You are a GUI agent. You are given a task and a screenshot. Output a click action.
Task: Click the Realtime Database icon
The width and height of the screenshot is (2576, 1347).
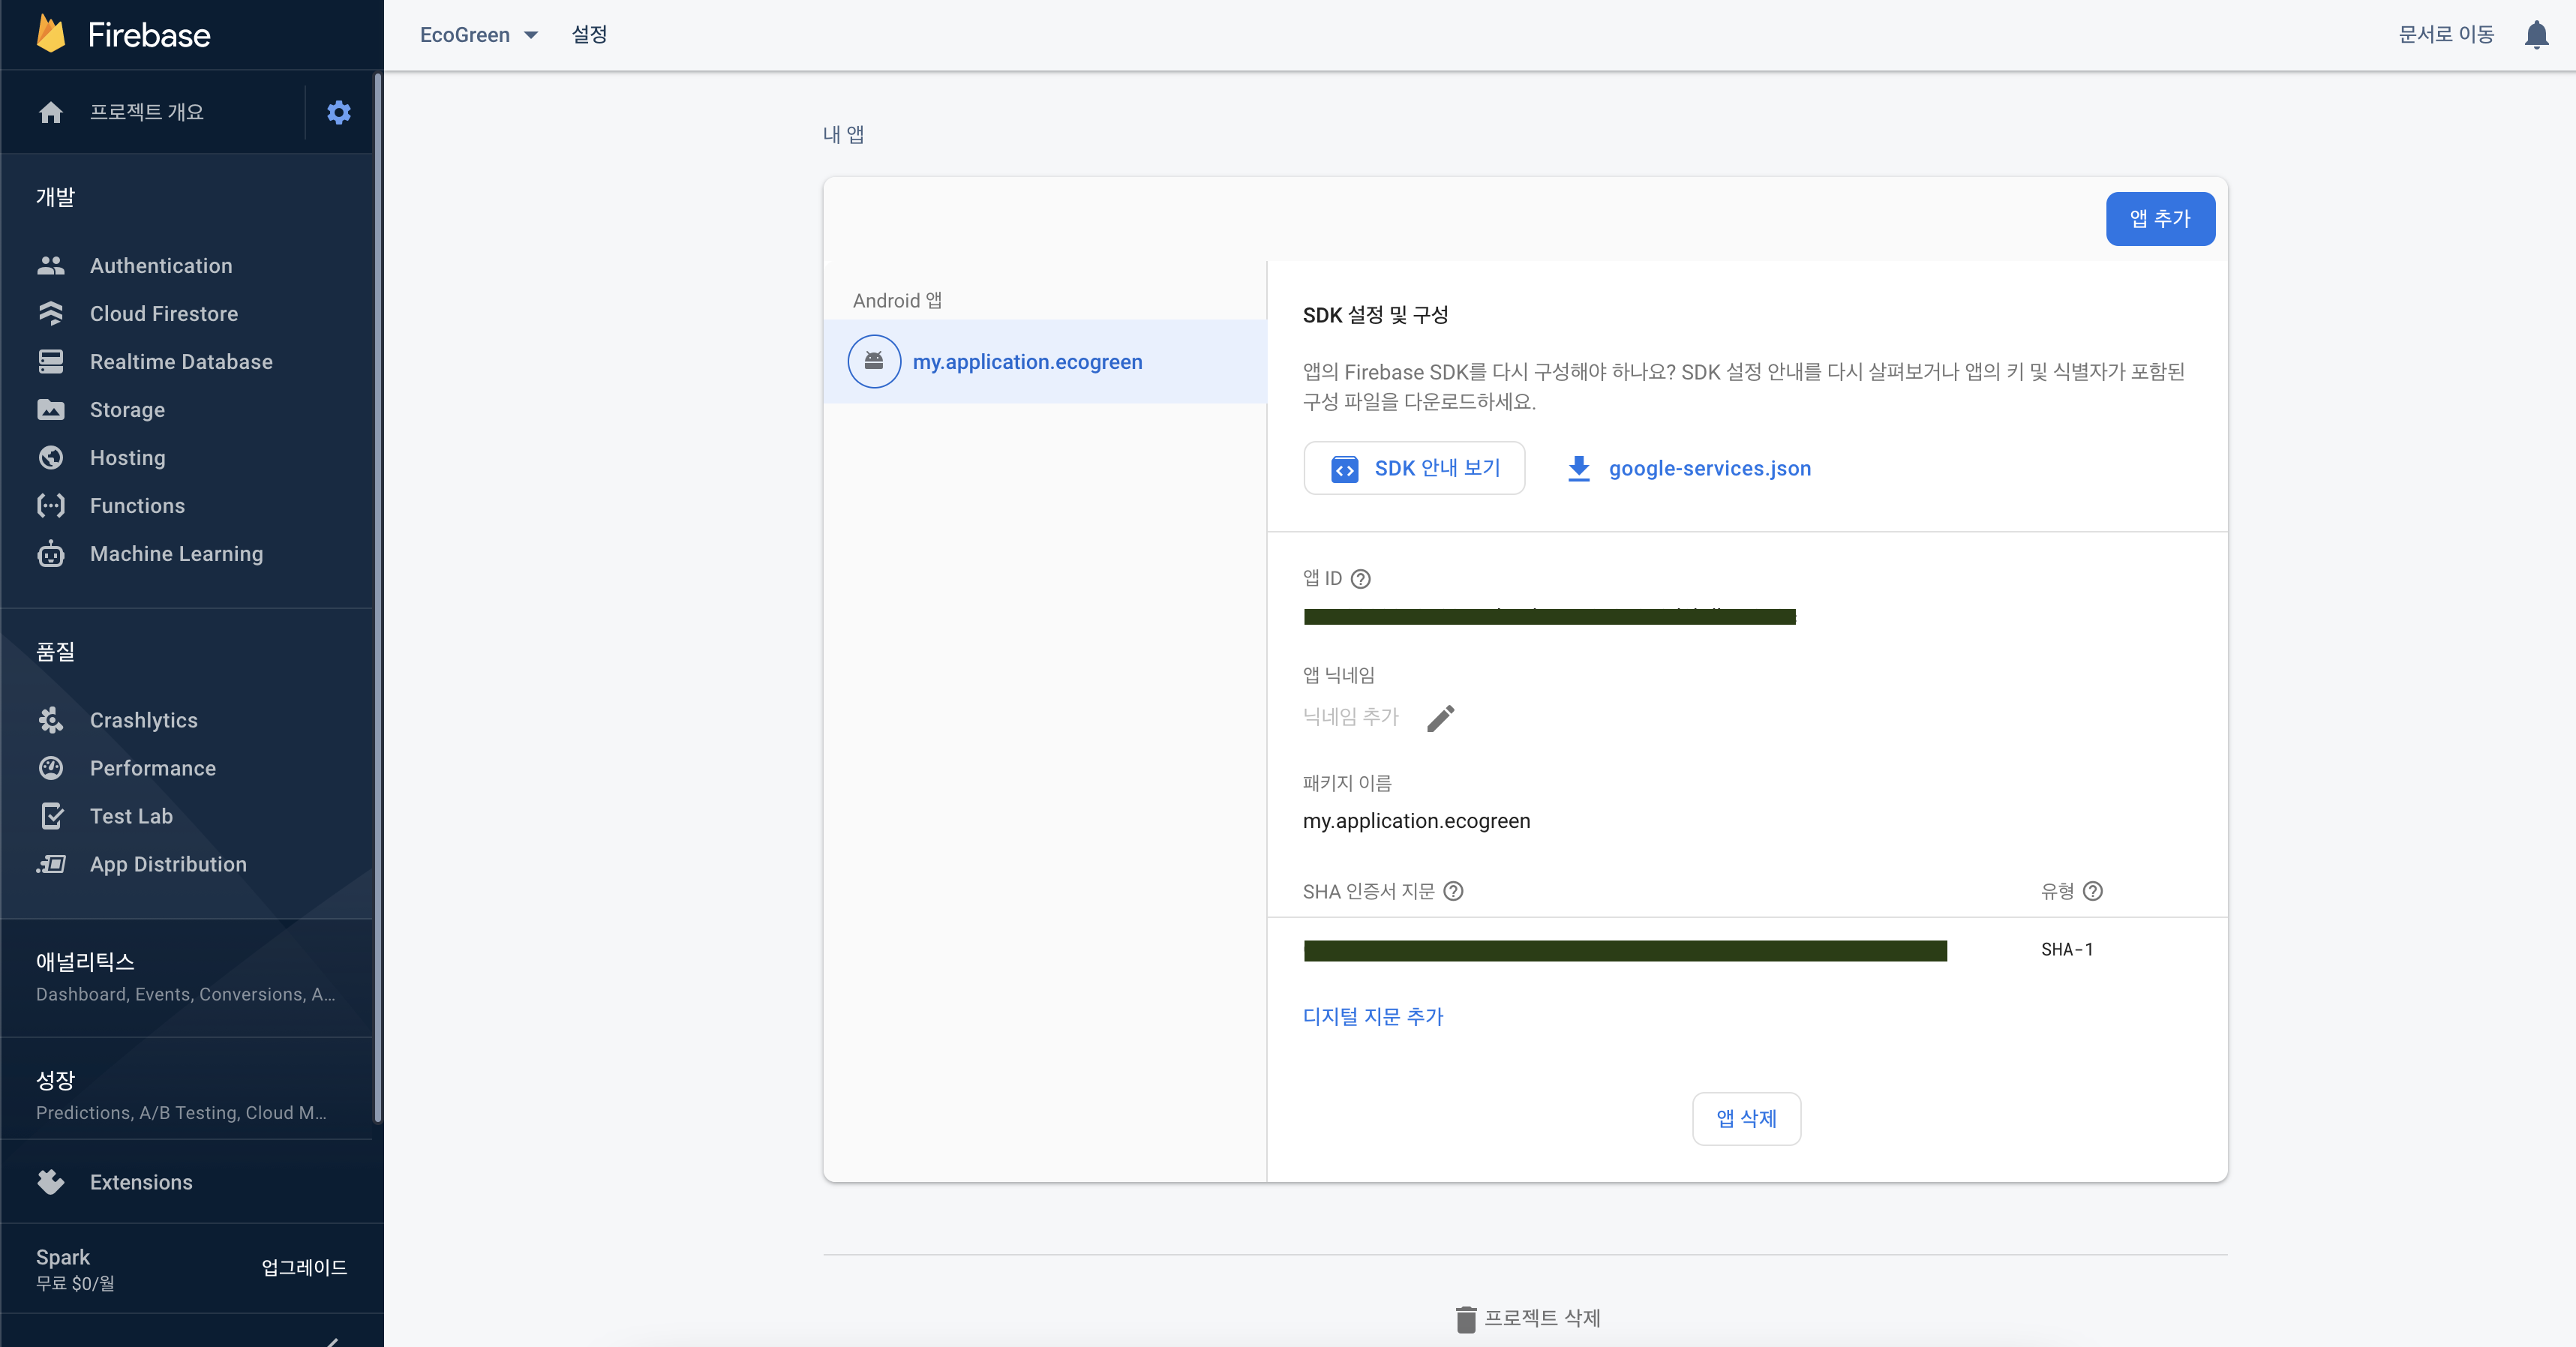click(51, 362)
